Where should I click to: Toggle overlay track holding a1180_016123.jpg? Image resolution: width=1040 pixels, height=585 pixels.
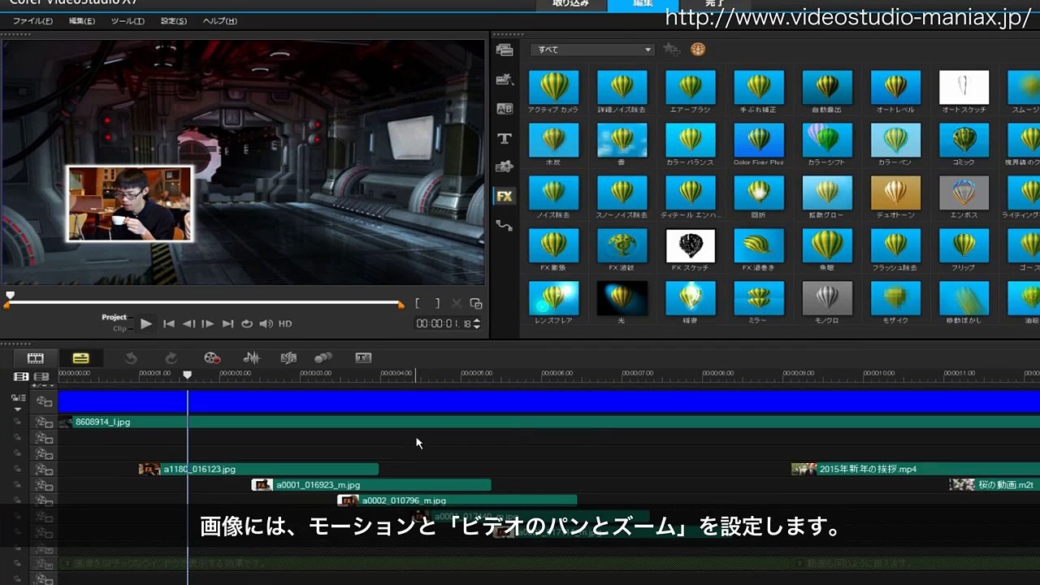(44, 470)
